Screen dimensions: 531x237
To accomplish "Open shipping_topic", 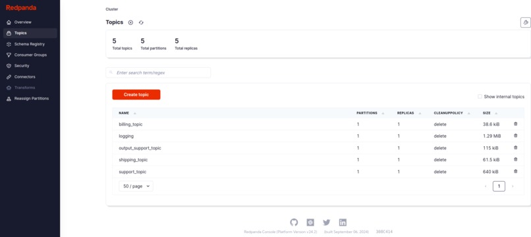I will [133, 160].
